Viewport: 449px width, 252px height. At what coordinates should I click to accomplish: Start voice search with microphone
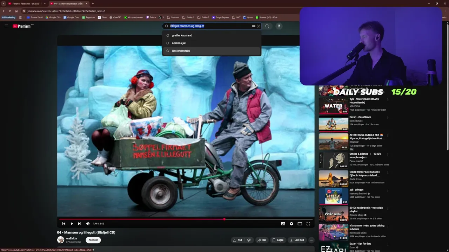[279, 26]
